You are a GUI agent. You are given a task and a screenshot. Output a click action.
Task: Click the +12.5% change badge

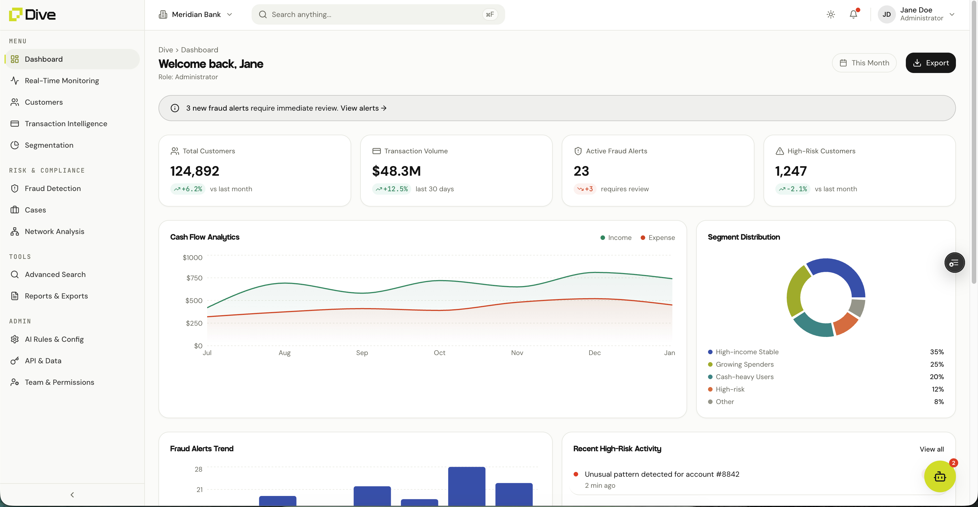391,189
